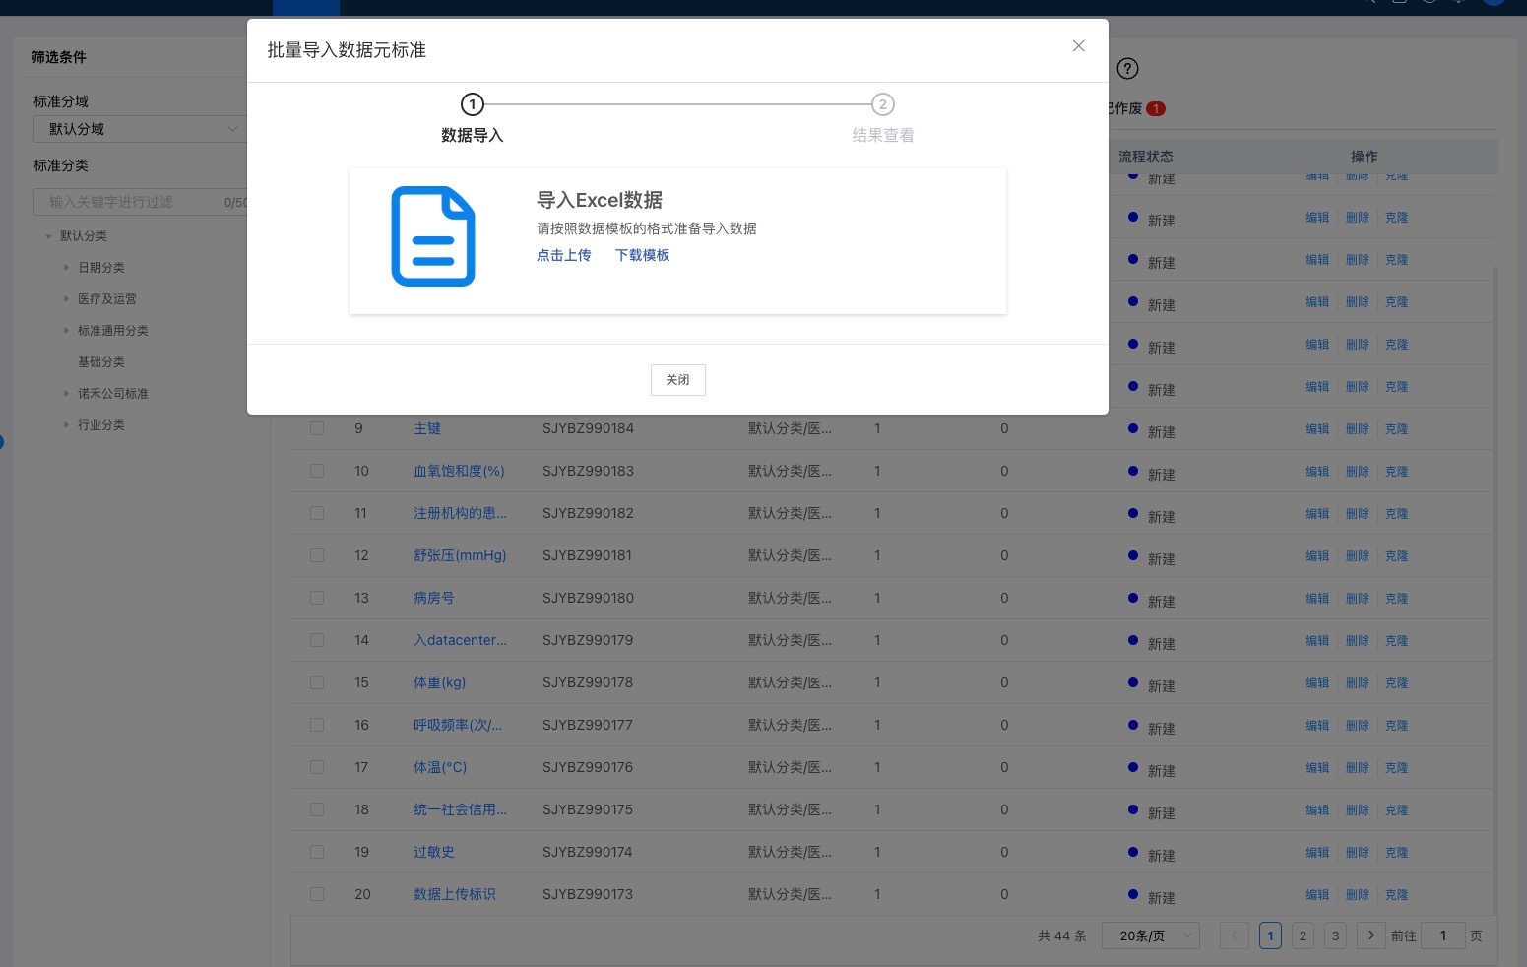
Task: Check the checkbox for row 10
Action: click(317, 471)
